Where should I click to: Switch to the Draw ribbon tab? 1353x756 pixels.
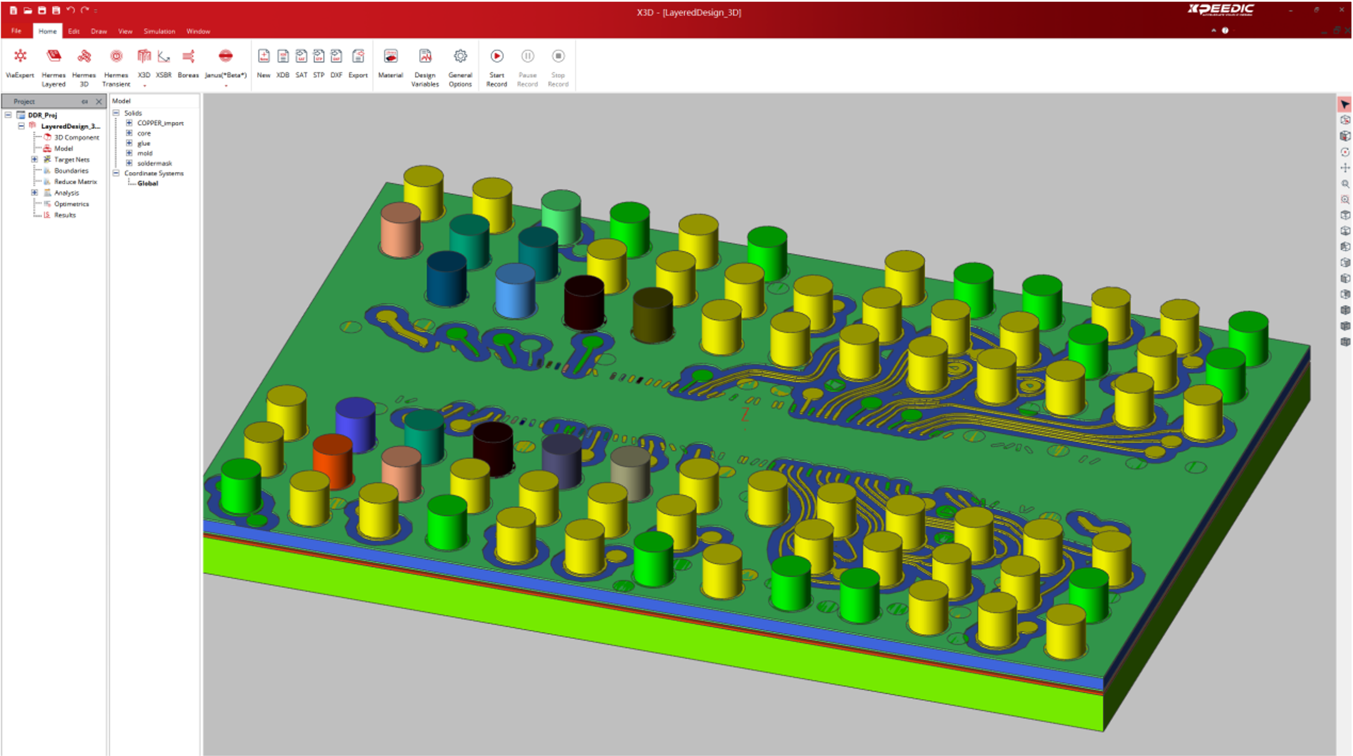99,31
